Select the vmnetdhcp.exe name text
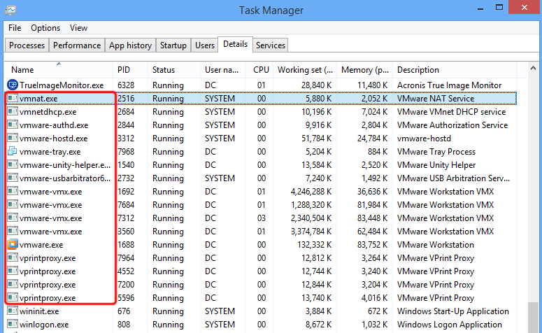The width and height of the screenshot is (542, 333). click(x=48, y=112)
